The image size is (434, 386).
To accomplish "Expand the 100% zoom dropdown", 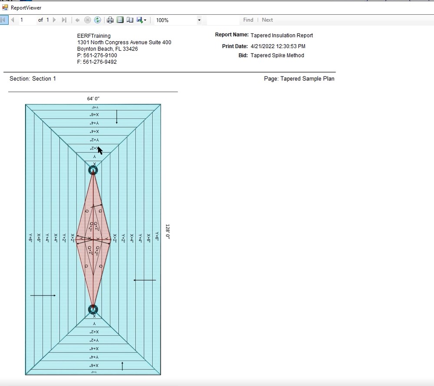I will (199, 20).
